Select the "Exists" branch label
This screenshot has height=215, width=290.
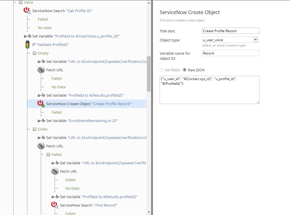[43, 129]
